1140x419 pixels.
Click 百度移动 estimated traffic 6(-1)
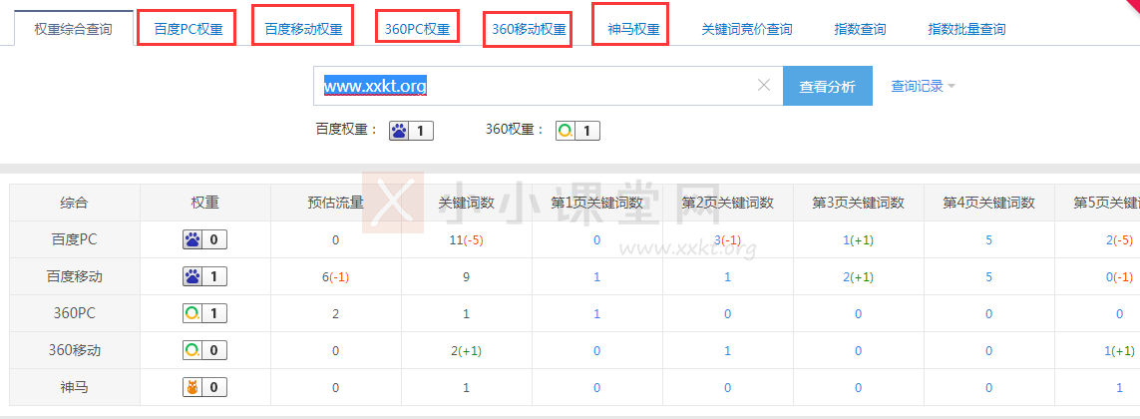[335, 277]
